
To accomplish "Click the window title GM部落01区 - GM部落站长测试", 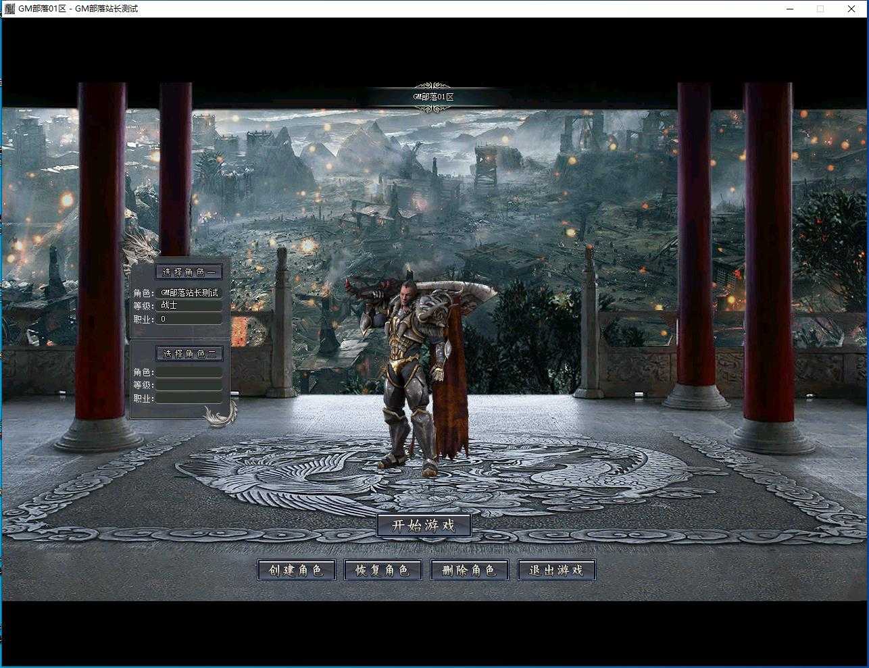I will coord(78,9).
